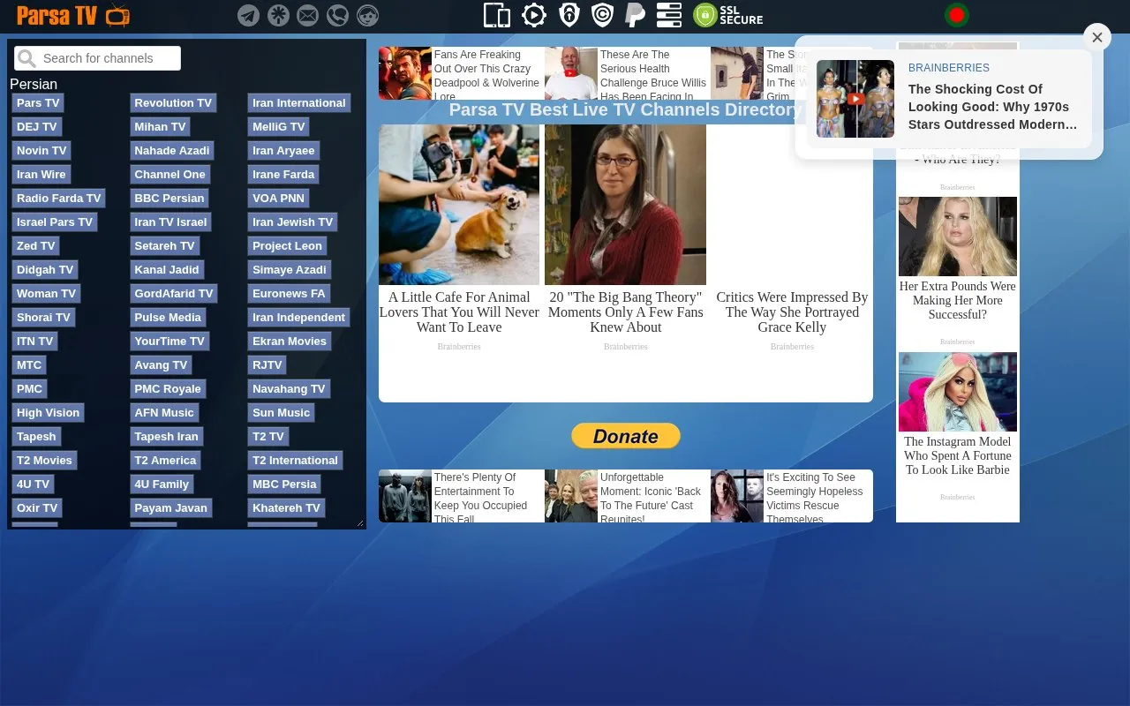
Task: Select the Iran International channel
Action: tap(299, 103)
